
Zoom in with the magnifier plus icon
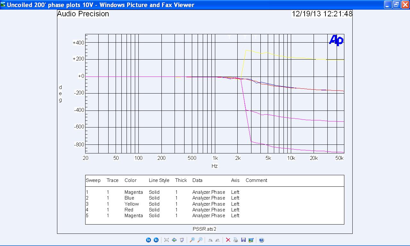click(x=192, y=240)
